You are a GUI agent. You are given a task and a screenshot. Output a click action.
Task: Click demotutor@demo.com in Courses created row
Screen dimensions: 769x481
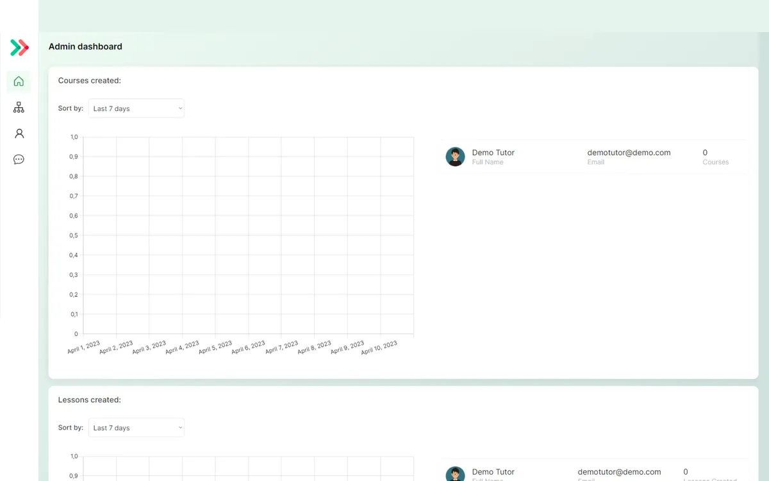click(629, 153)
